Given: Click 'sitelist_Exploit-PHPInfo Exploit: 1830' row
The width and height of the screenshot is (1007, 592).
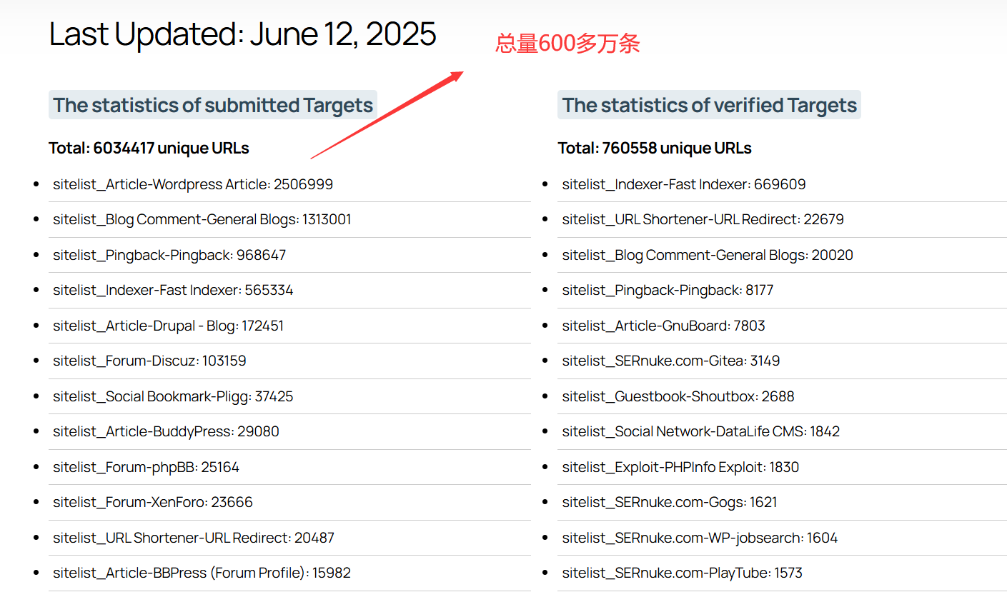Looking at the screenshot, I should pos(782,467).
